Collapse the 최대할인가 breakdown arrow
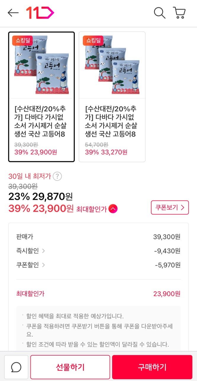The height and width of the screenshot is (381, 197). [x=113, y=209]
